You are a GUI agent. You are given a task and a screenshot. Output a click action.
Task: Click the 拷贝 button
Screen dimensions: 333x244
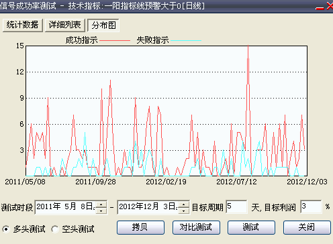(140, 227)
